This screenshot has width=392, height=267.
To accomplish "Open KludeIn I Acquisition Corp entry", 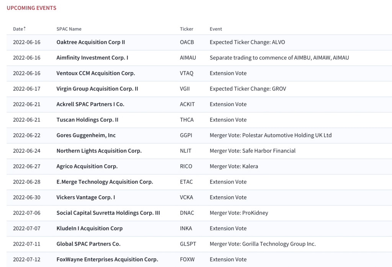I will click(90, 228).
